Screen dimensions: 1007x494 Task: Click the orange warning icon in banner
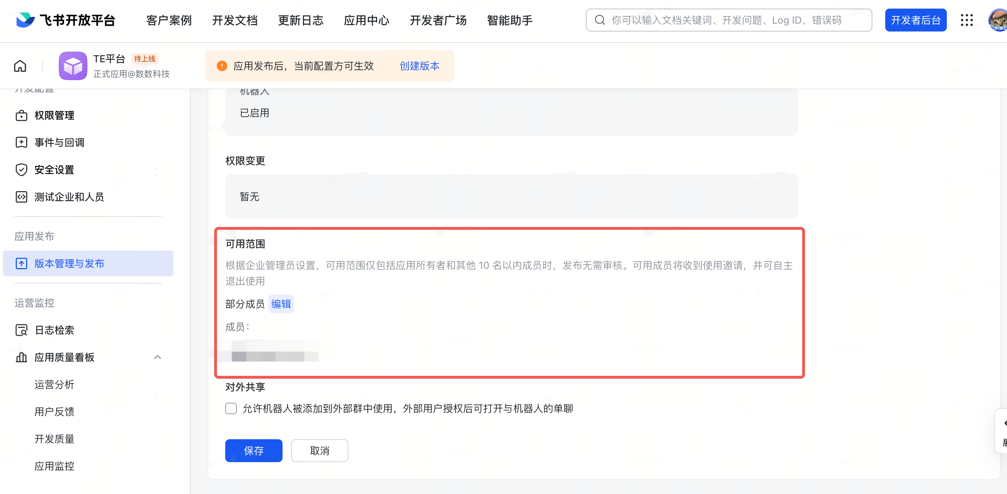coord(222,66)
